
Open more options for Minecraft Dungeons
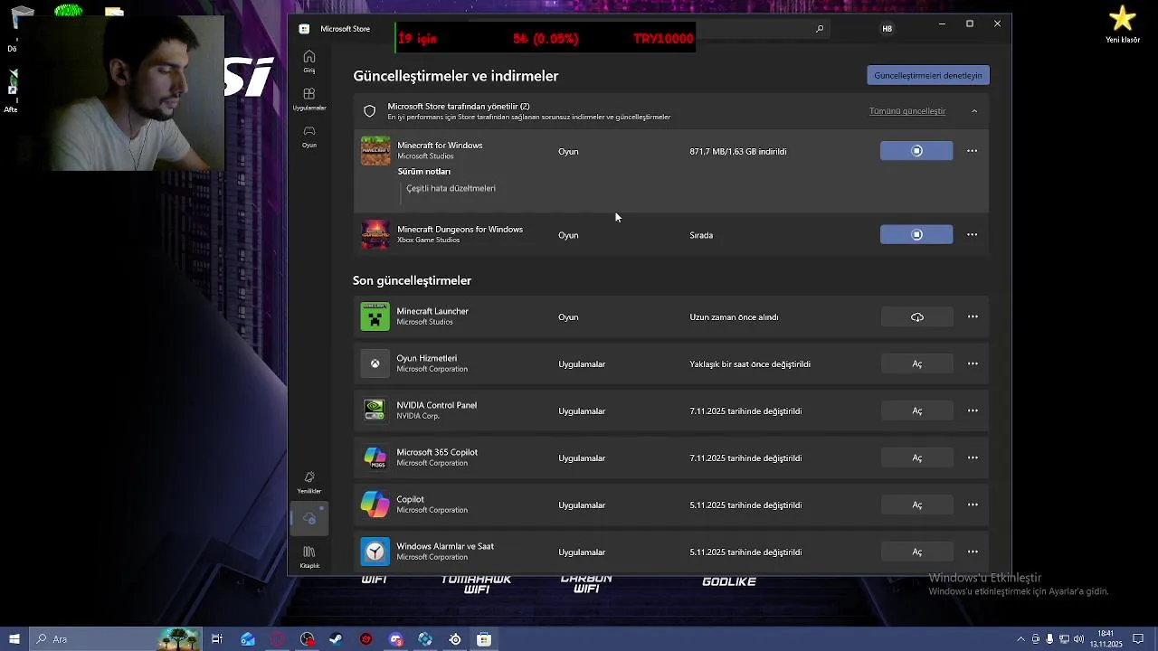pos(973,235)
